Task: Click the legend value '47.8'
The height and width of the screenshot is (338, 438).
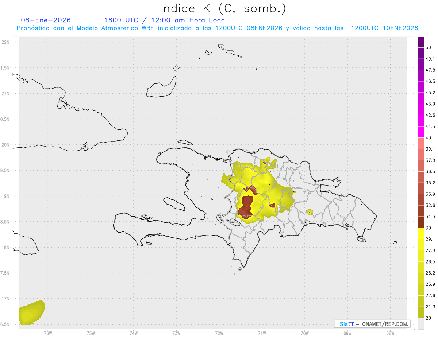Action: pos(430,70)
